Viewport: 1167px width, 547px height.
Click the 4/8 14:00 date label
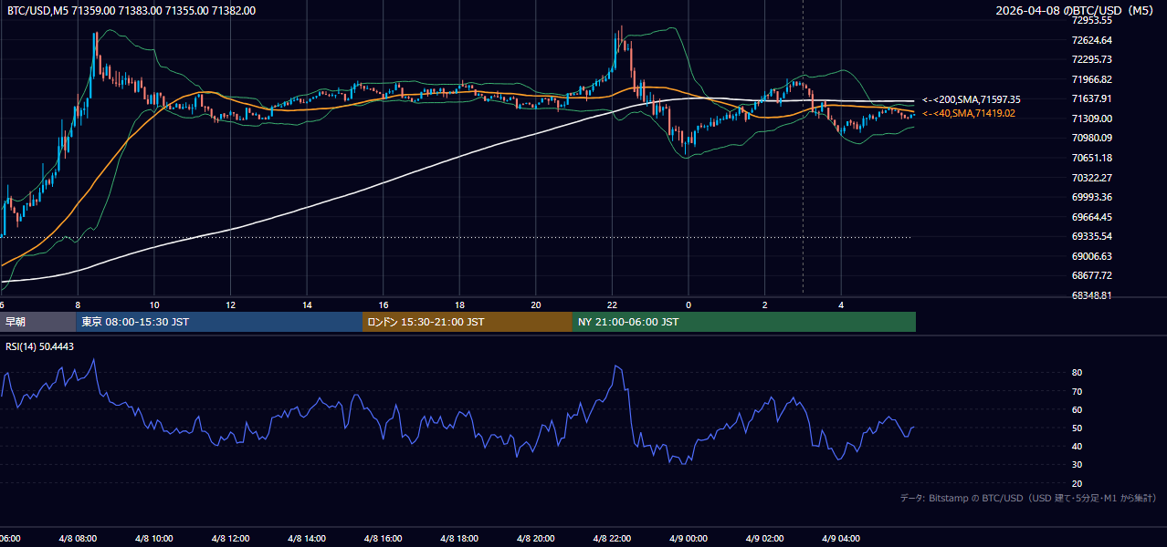tap(307, 539)
